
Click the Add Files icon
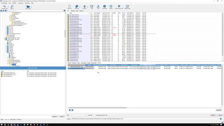[77, 7]
